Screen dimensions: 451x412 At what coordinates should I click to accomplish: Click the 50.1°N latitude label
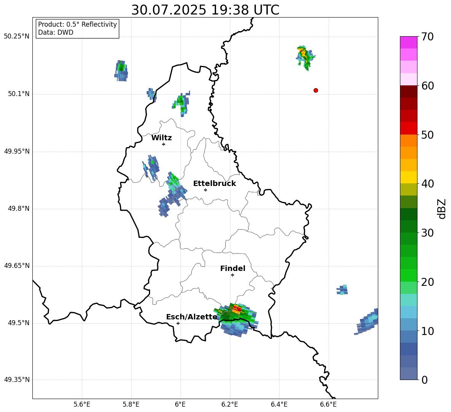pos(19,94)
